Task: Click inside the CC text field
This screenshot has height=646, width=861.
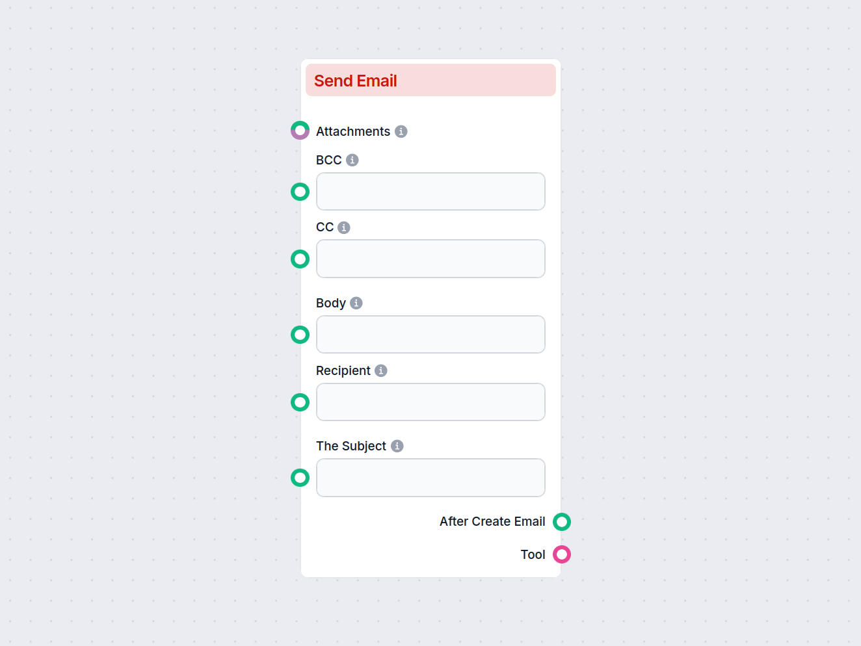Action: pos(431,259)
